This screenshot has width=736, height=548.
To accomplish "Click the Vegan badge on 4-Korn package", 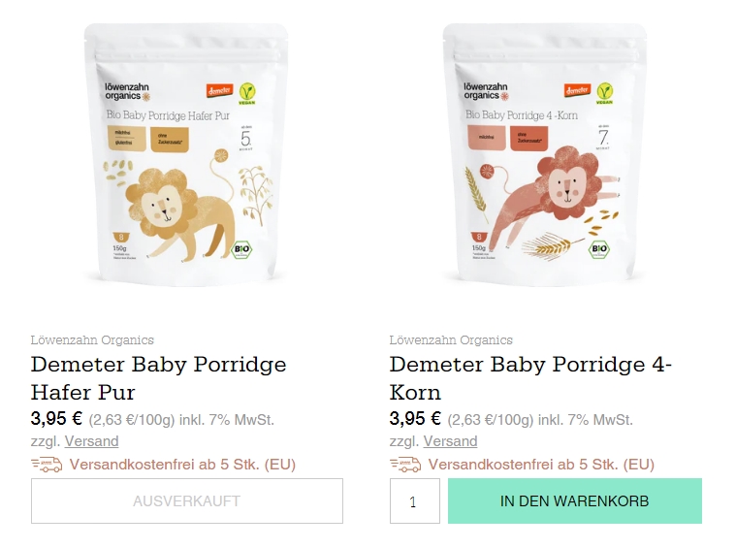I will (604, 93).
